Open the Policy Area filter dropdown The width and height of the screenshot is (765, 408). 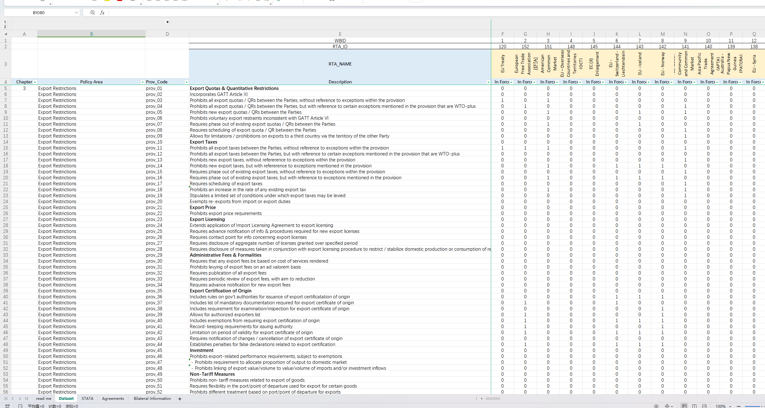[x=143, y=82]
